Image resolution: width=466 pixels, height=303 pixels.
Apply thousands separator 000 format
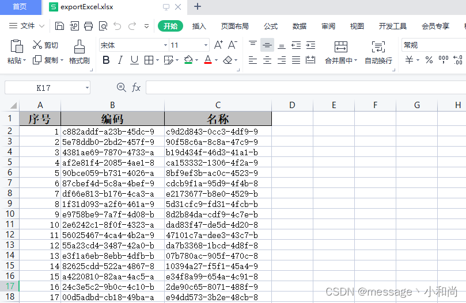444,60
